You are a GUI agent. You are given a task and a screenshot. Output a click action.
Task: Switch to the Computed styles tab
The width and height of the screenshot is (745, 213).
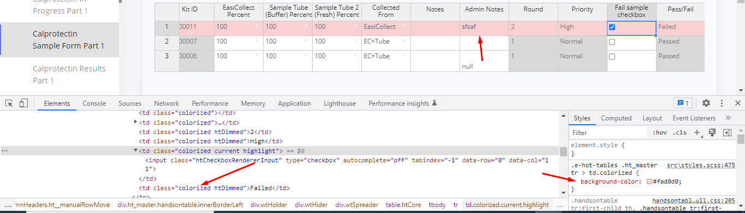coord(616,118)
